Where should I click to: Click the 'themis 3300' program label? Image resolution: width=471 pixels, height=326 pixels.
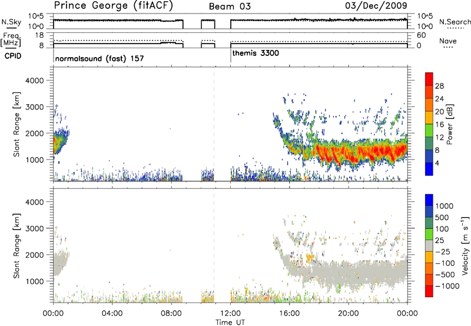[256, 54]
